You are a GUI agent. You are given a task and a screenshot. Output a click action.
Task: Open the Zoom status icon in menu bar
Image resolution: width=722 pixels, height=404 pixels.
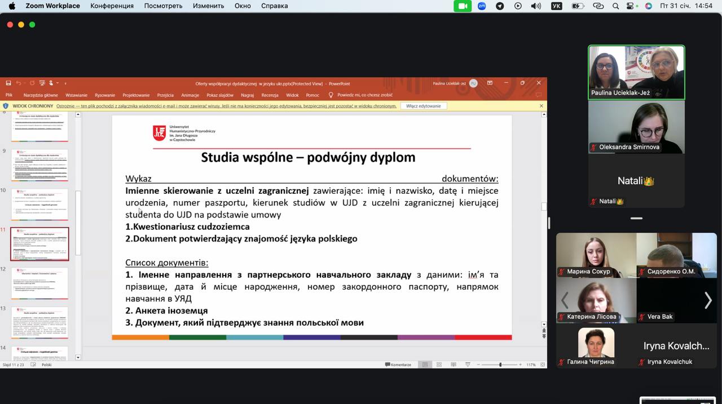pyautogui.click(x=482, y=6)
